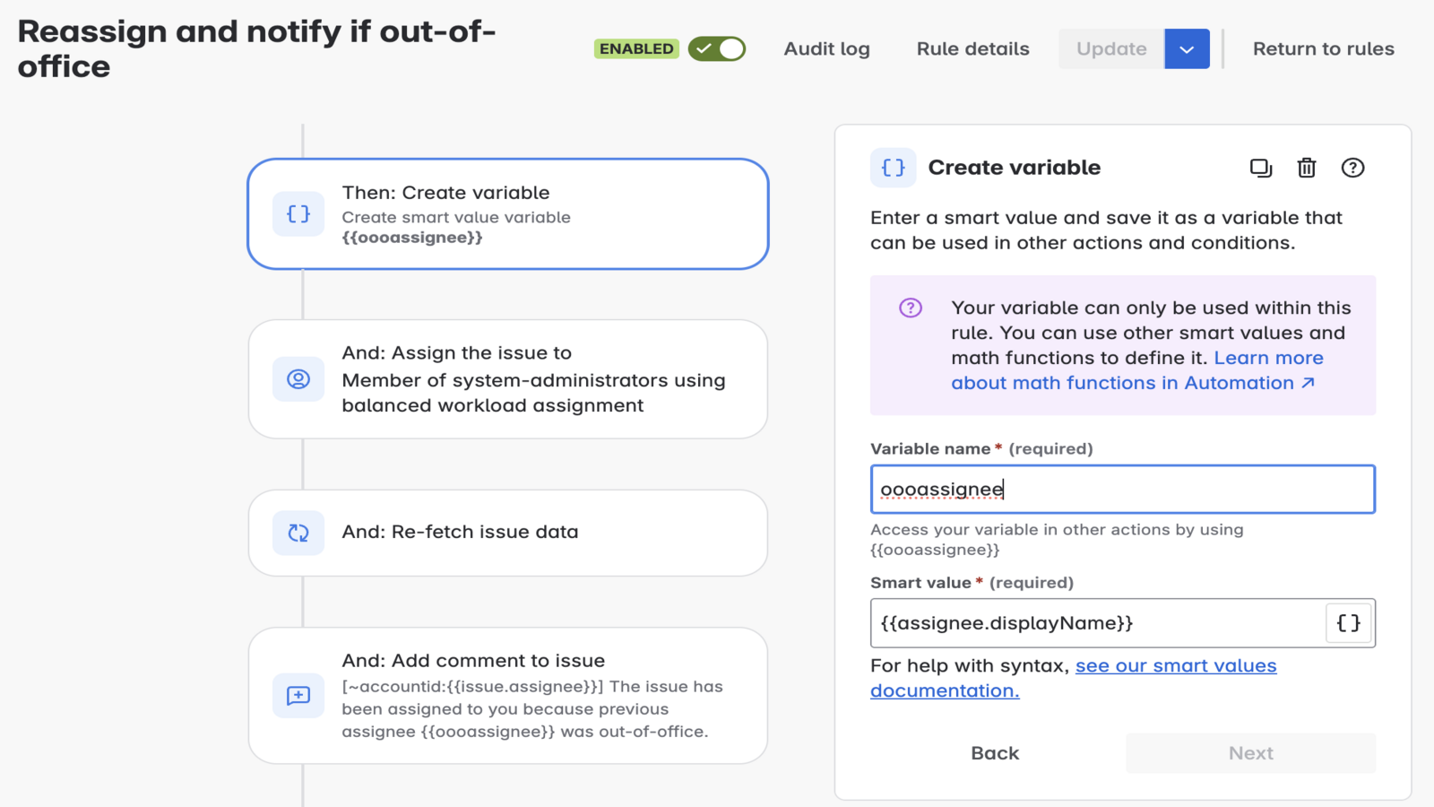Open help via the question mark icon
This screenshot has height=807, width=1434.
[1352, 168]
